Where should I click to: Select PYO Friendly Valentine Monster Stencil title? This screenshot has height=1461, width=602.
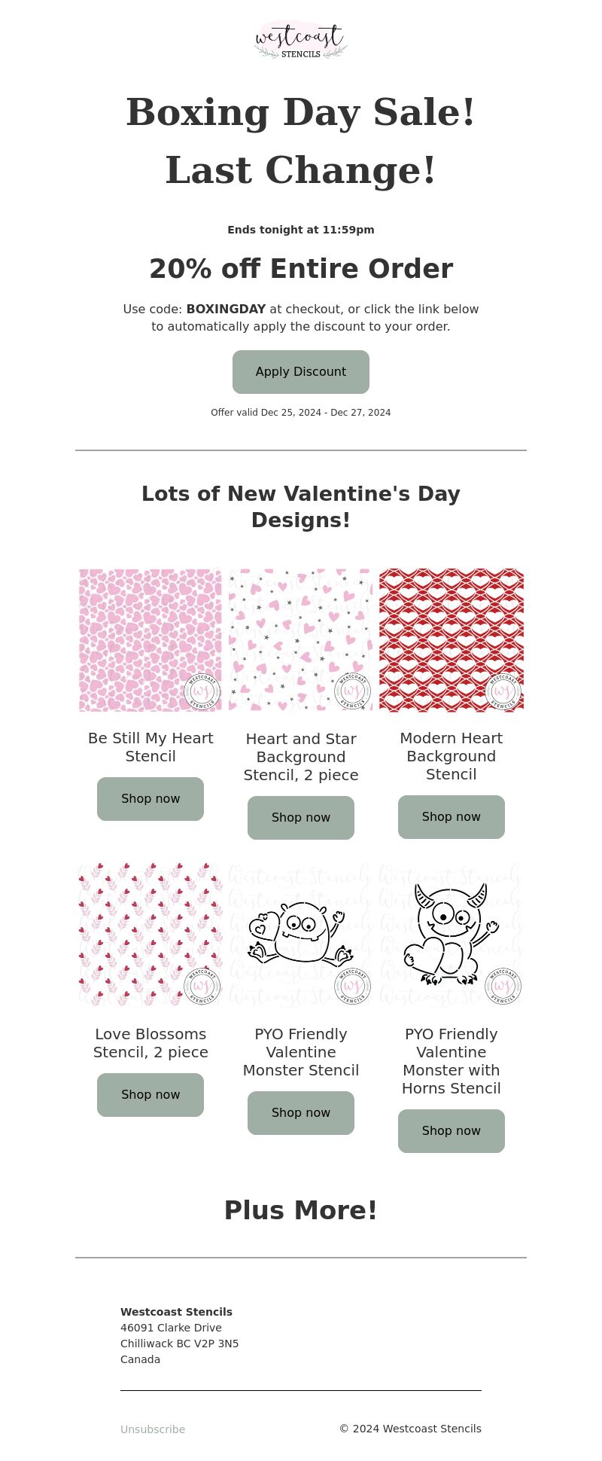(x=301, y=1052)
